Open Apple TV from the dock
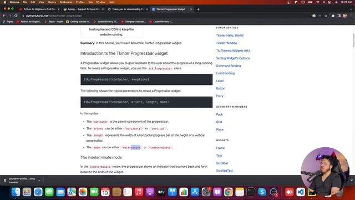The width and height of the screenshot is (355, 200). pyautogui.click(x=161, y=192)
